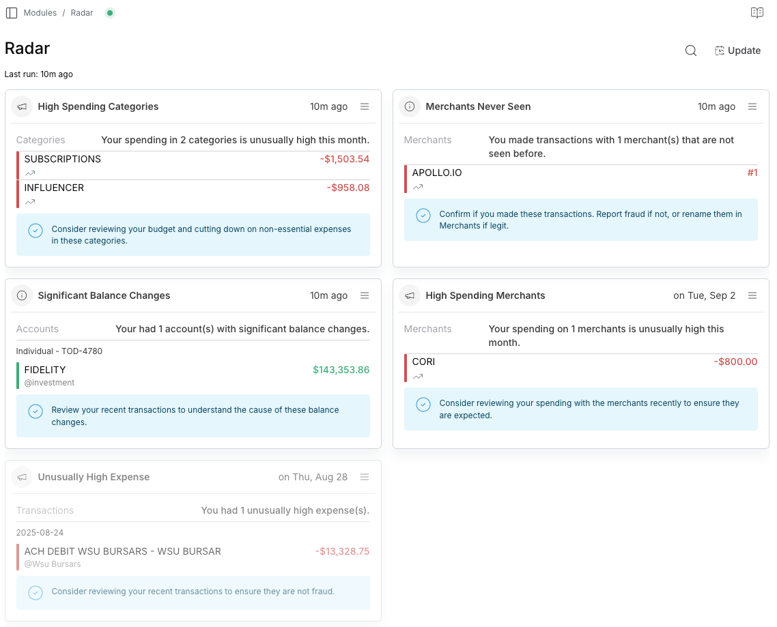
Task: Click the search magnifier icon
Action: pyautogui.click(x=691, y=50)
